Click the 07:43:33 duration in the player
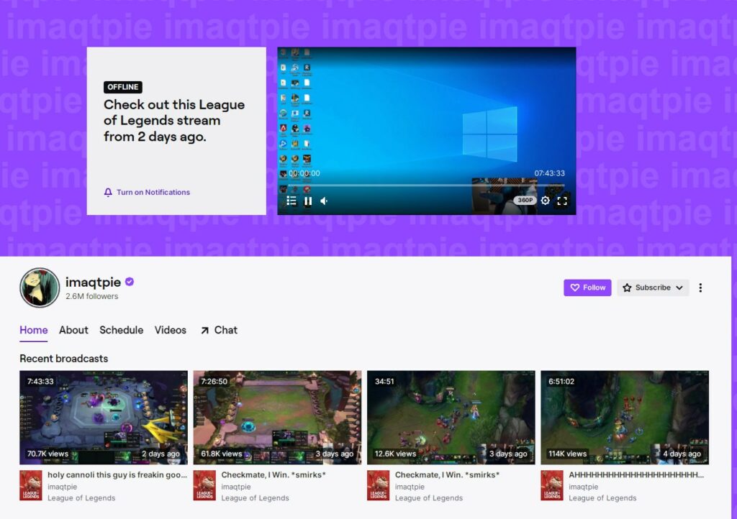 point(549,173)
